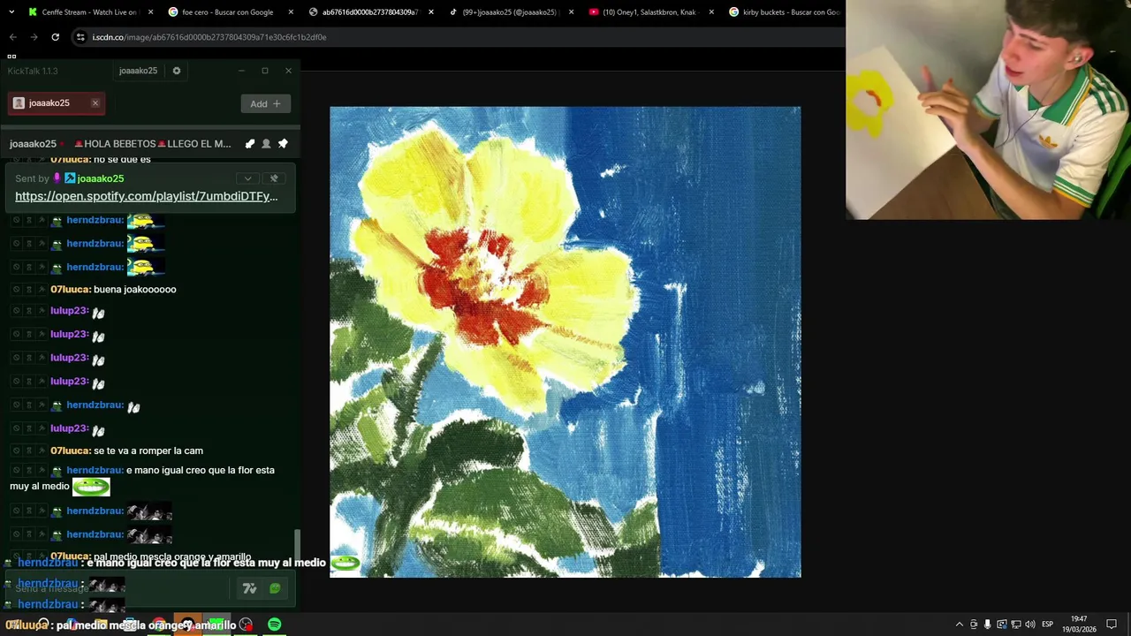Click herndzbrau on the 'e mano igual' message

click(95, 471)
